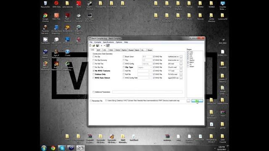Enable the No Clip checkbox

point(94,57)
